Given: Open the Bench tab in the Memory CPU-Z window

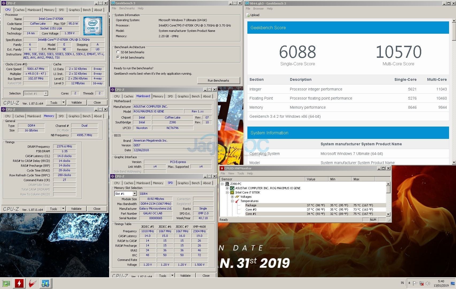Looking at the screenshot, I should click(86, 116).
